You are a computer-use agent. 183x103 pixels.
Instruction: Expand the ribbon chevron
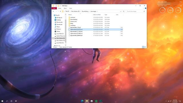pyautogui.click(x=144, y=8)
